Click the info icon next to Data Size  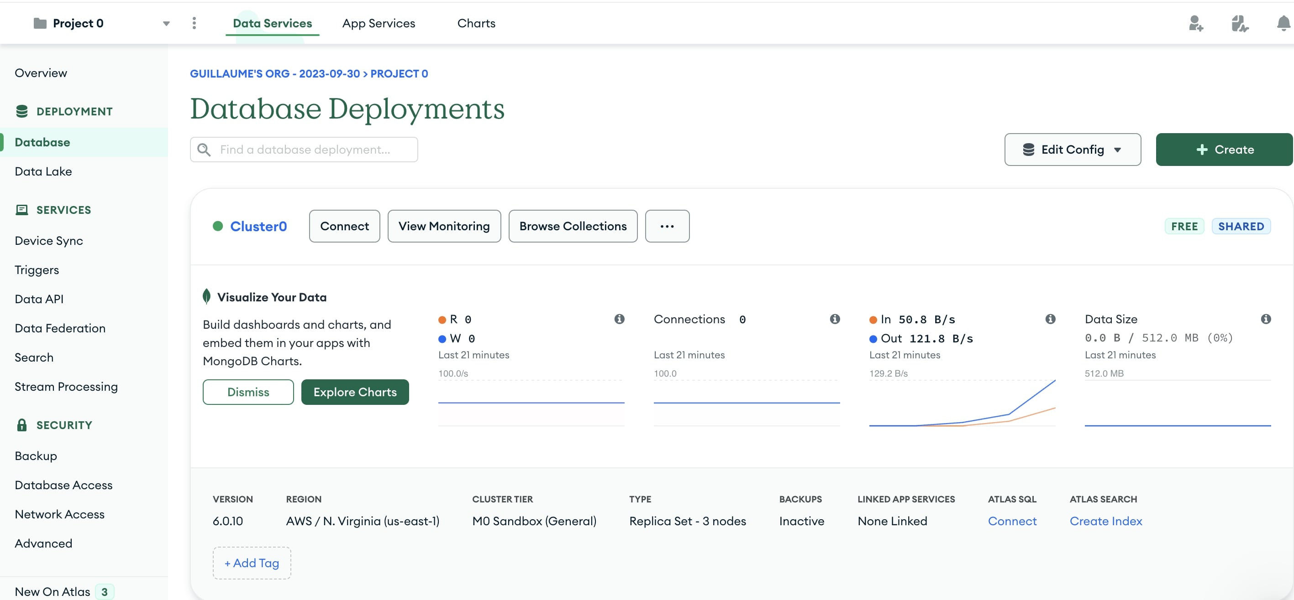[1266, 319]
